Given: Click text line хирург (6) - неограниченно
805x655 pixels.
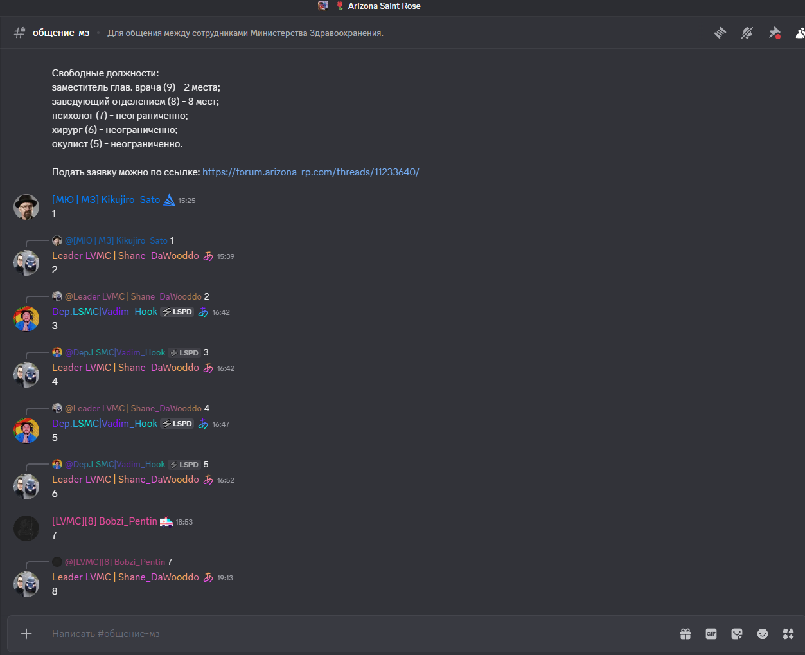Looking at the screenshot, I should tap(115, 130).
